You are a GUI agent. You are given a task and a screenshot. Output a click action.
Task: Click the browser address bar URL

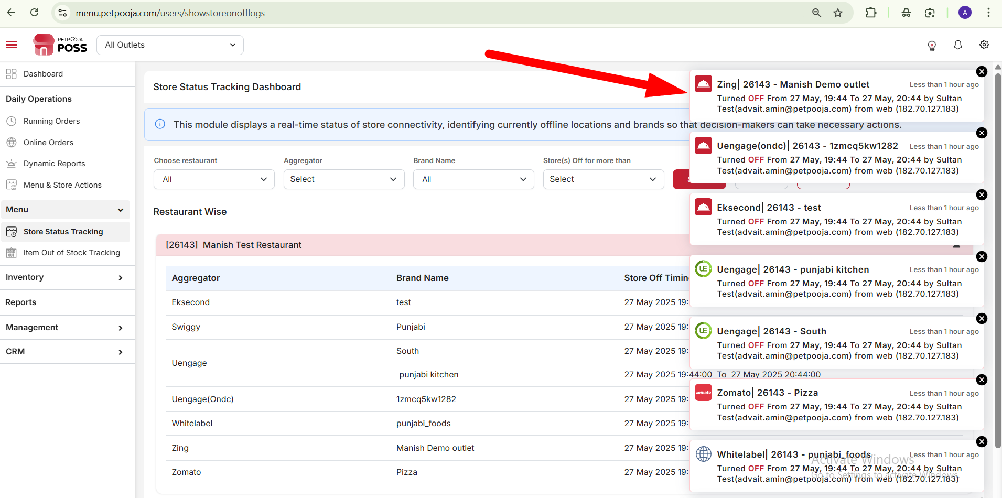170,13
